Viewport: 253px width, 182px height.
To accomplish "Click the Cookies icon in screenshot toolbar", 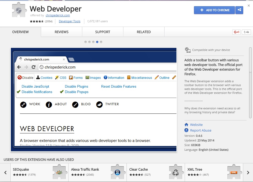I will tap(38, 77).
